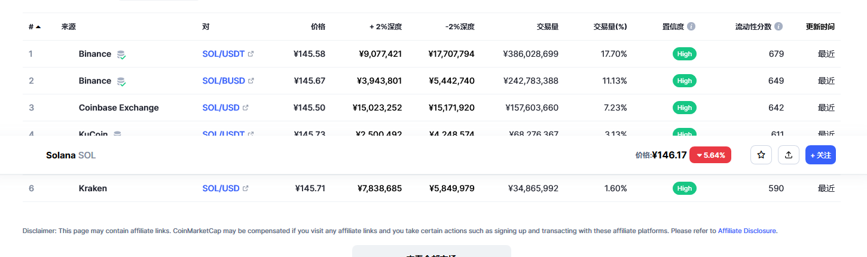Click external link icon beside SOL/BUSD

coord(251,81)
